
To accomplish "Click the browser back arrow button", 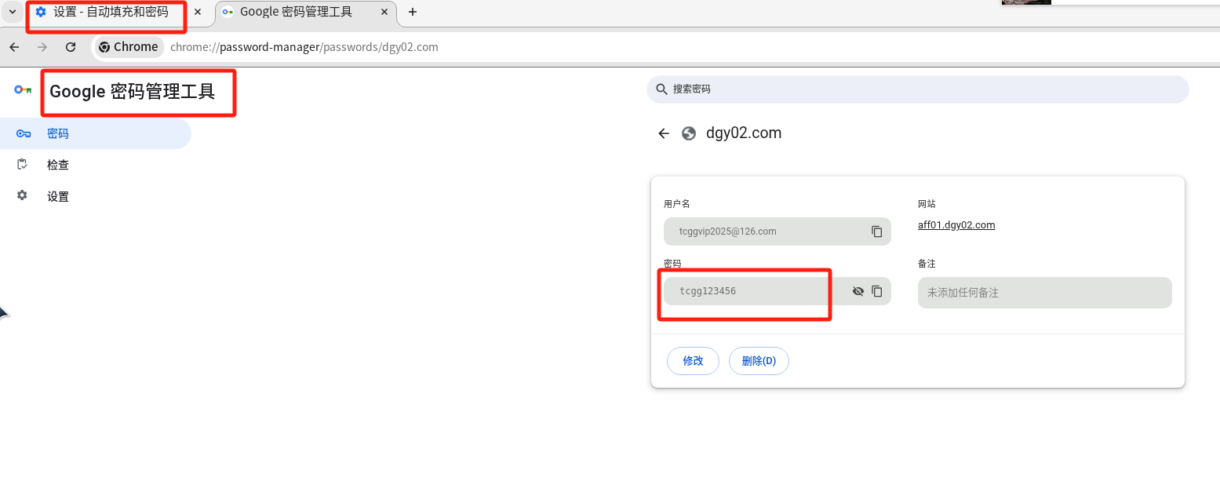I will 14,47.
